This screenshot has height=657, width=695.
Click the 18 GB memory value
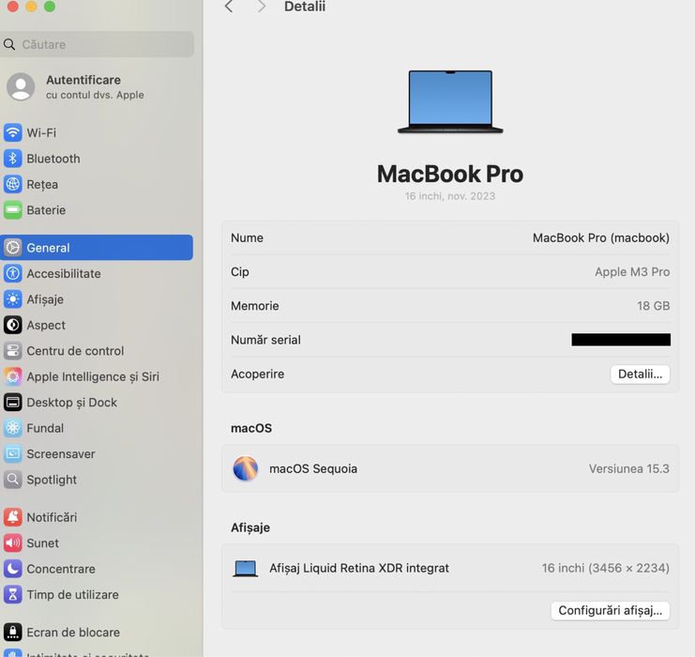pyautogui.click(x=654, y=306)
